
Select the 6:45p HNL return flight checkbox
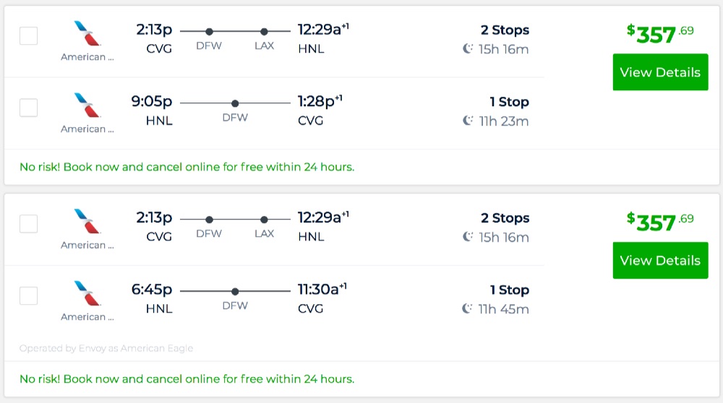[28, 295]
